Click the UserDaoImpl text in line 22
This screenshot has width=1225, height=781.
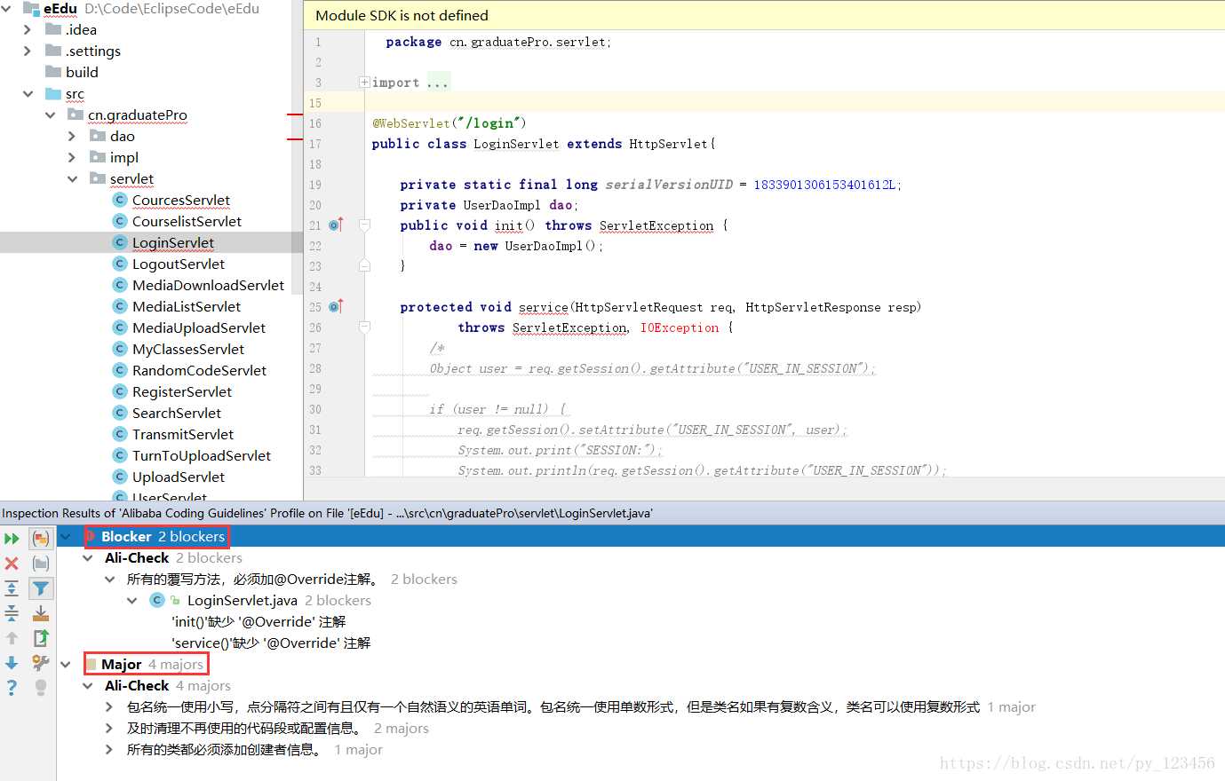click(544, 246)
